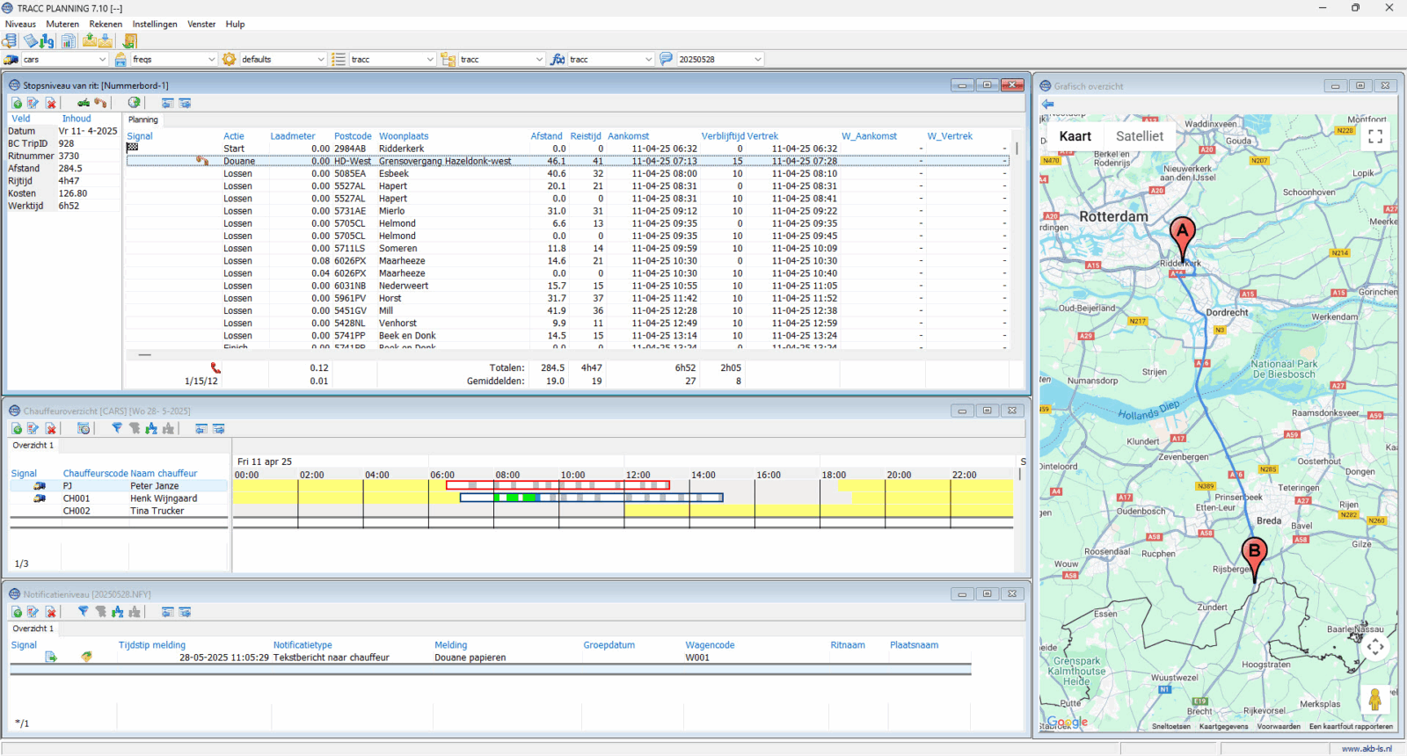Click the filter funnel icon in Chauffeuroverzicht toolbar
Screen dimensions: 1407x756
tap(117, 428)
